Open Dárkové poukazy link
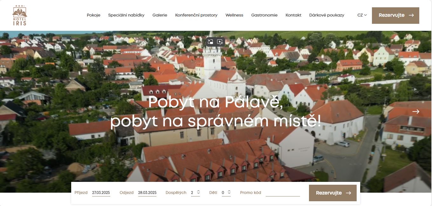432x206 pixels. [326, 15]
